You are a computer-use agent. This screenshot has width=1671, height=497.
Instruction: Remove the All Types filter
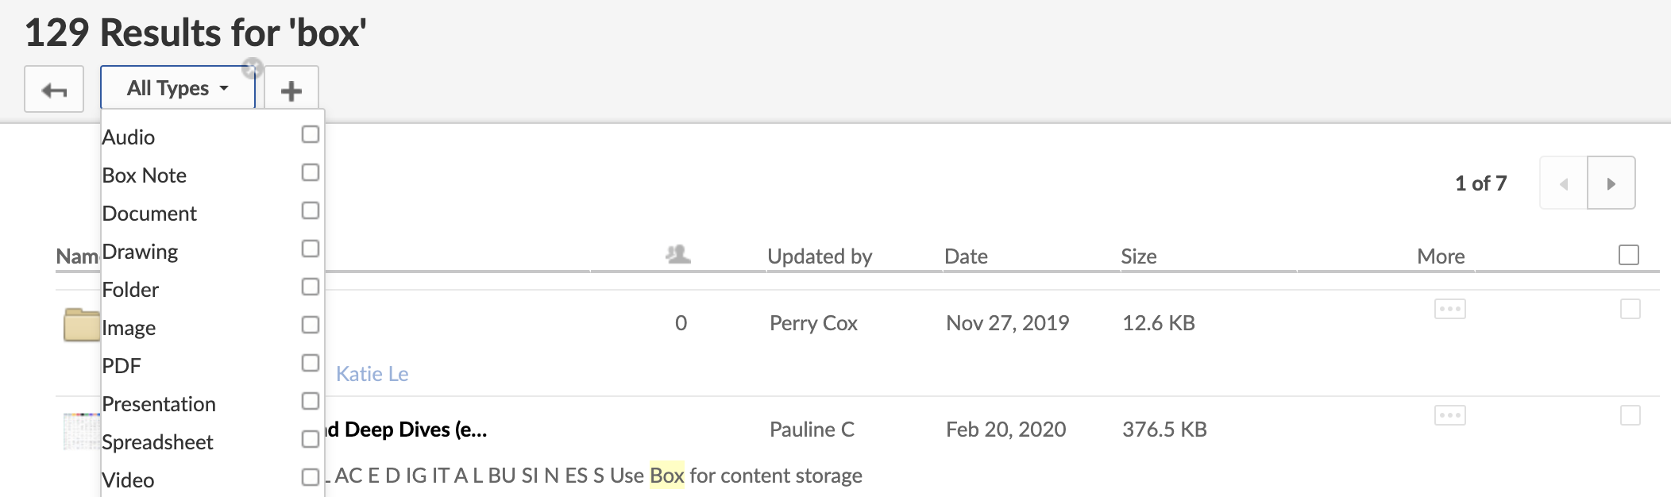click(x=253, y=68)
